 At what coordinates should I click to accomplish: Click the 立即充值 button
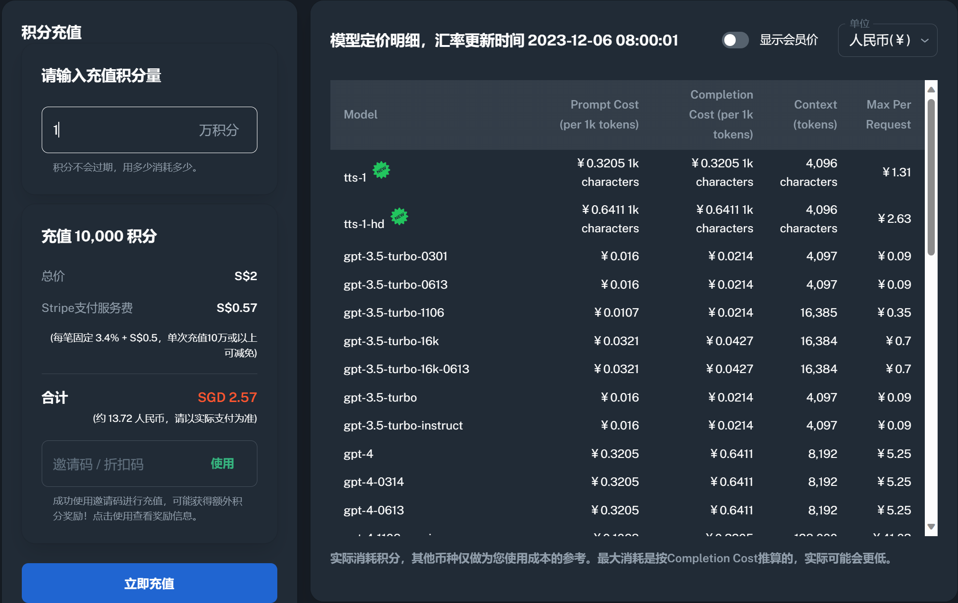(x=149, y=583)
